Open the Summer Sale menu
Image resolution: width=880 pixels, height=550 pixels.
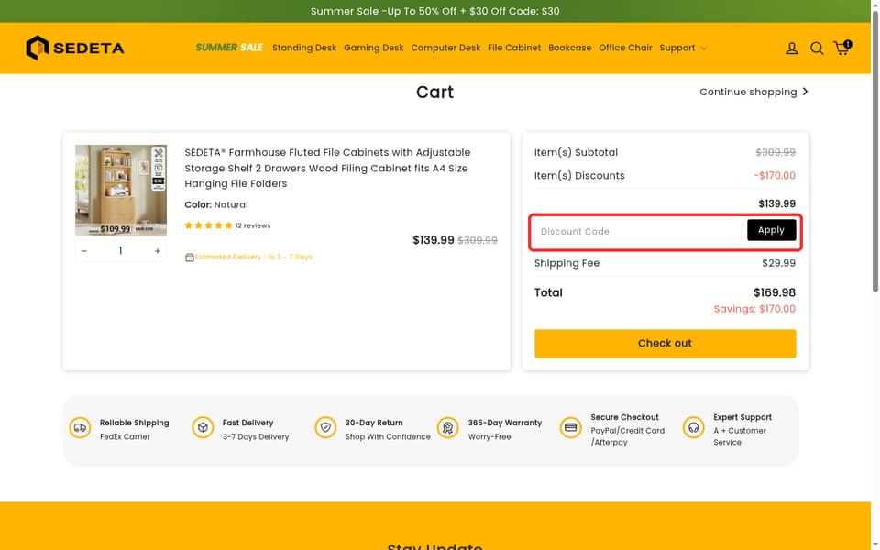[229, 48]
